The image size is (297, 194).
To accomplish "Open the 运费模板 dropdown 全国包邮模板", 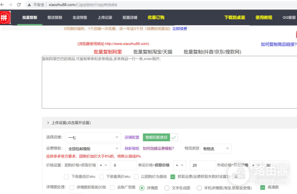I will point(93,149).
